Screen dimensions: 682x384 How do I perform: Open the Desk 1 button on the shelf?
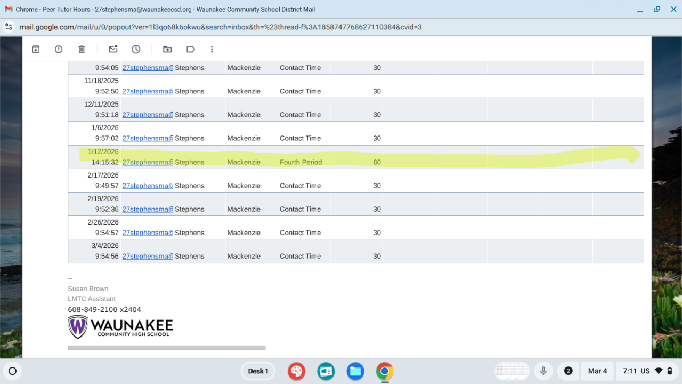[258, 371]
